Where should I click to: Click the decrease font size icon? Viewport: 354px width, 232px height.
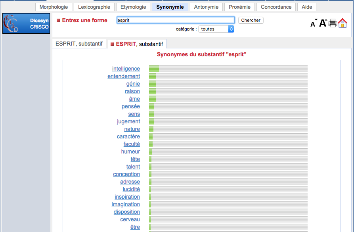[314, 23]
